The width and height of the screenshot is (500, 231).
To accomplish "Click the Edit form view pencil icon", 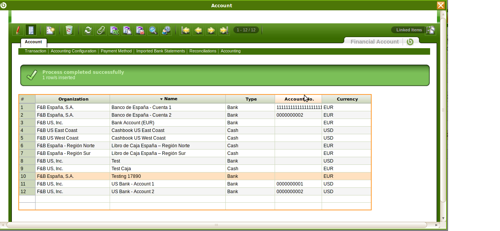I will [18, 30].
